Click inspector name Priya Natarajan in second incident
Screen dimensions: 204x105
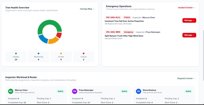(153, 32)
